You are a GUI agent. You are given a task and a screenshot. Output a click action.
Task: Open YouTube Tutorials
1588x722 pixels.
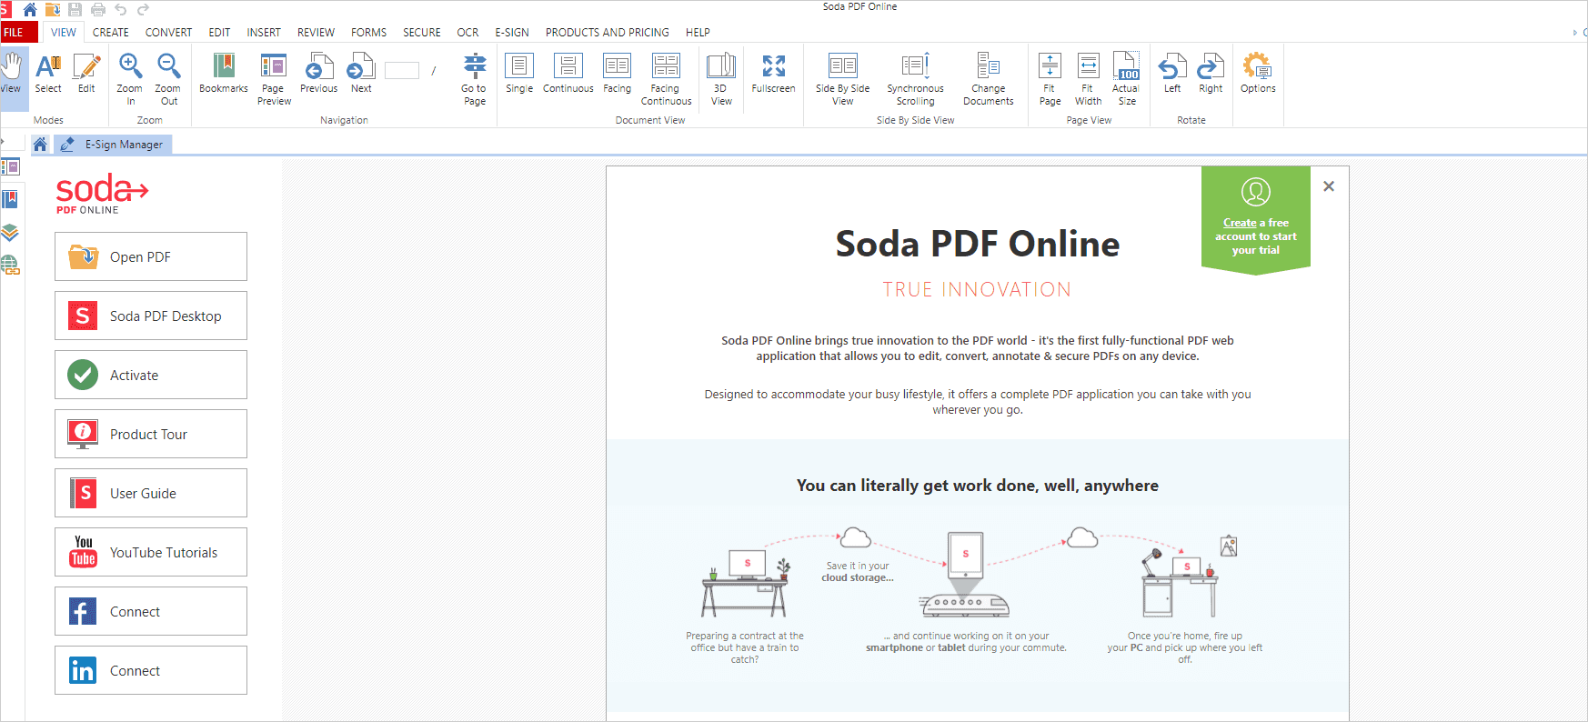pyautogui.click(x=151, y=552)
